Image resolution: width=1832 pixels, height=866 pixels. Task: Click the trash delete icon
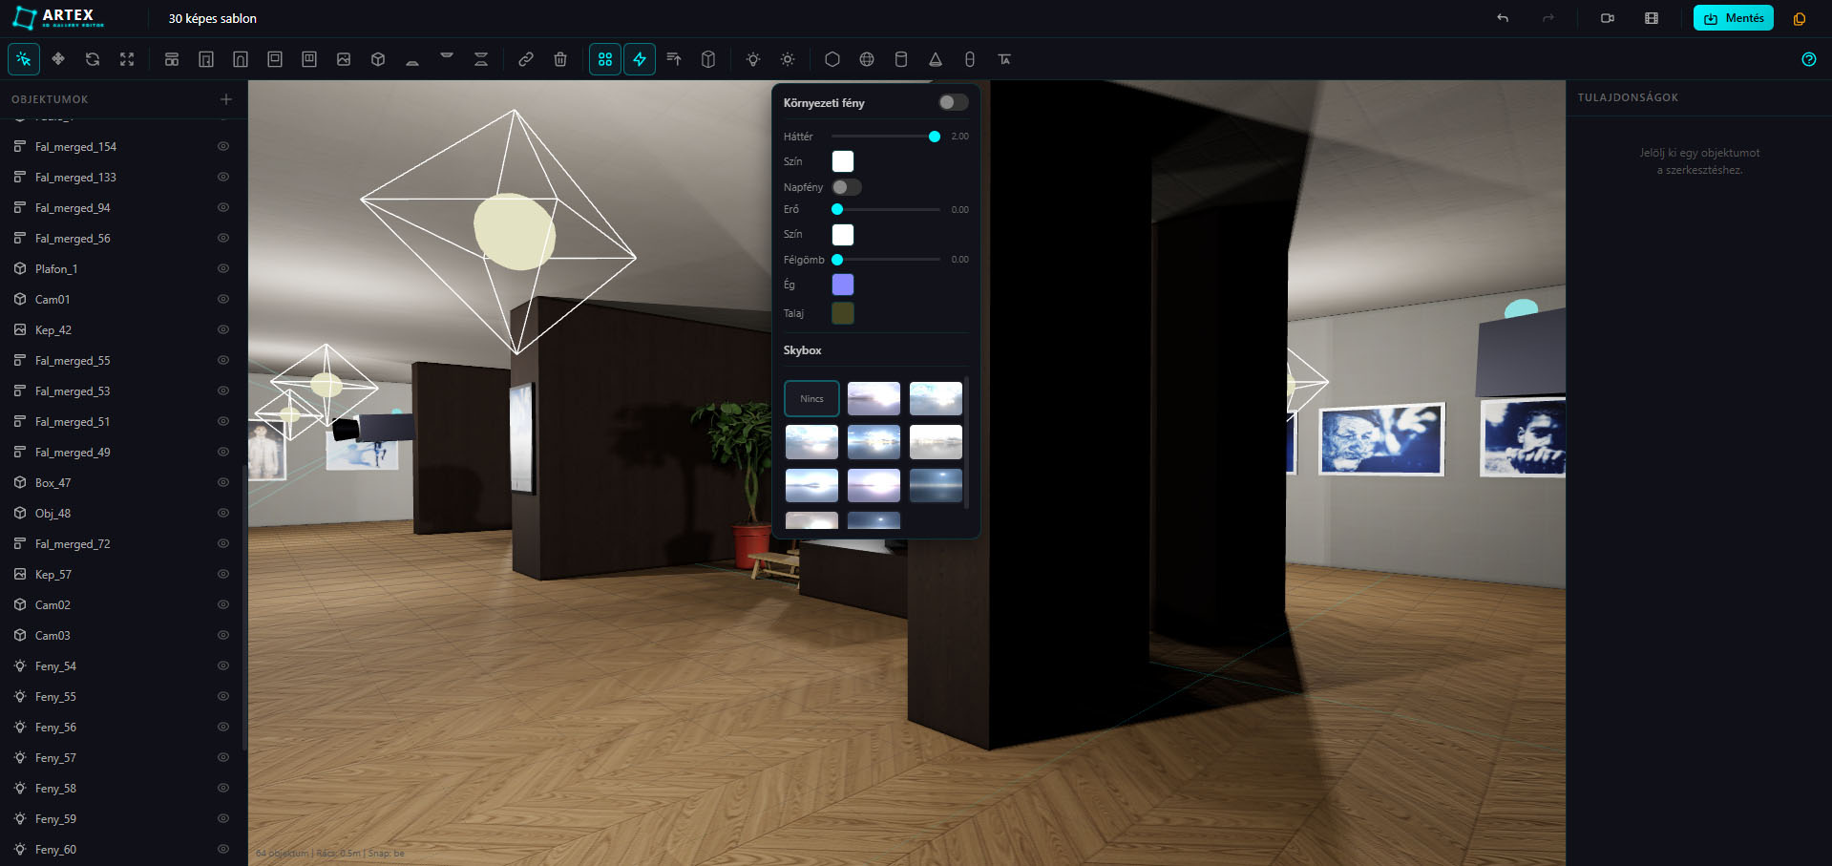[x=560, y=59]
